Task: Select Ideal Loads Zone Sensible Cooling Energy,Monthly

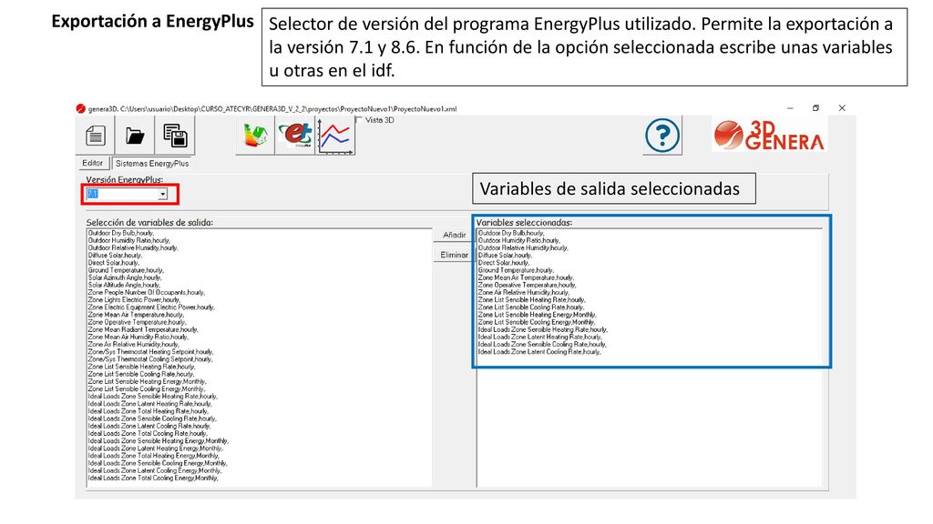Action: click(x=159, y=463)
